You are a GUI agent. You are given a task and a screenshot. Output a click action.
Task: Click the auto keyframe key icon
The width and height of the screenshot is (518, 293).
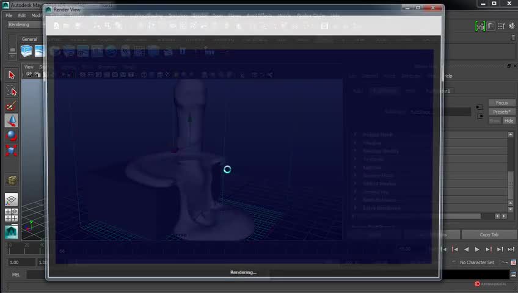[505, 262]
